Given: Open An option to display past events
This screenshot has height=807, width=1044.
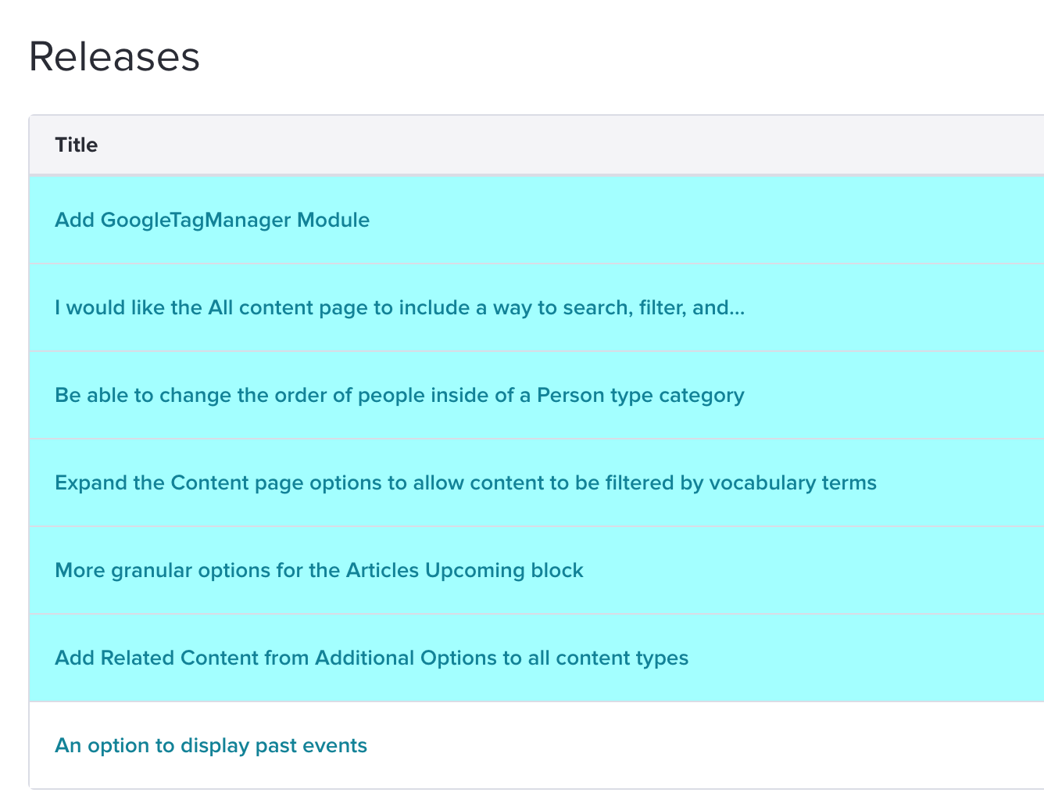Looking at the screenshot, I should pyautogui.click(x=211, y=745).
